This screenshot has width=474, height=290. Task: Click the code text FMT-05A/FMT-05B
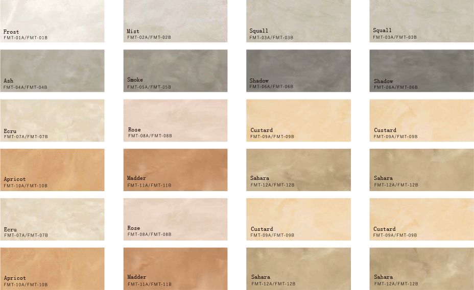[149, 87]
